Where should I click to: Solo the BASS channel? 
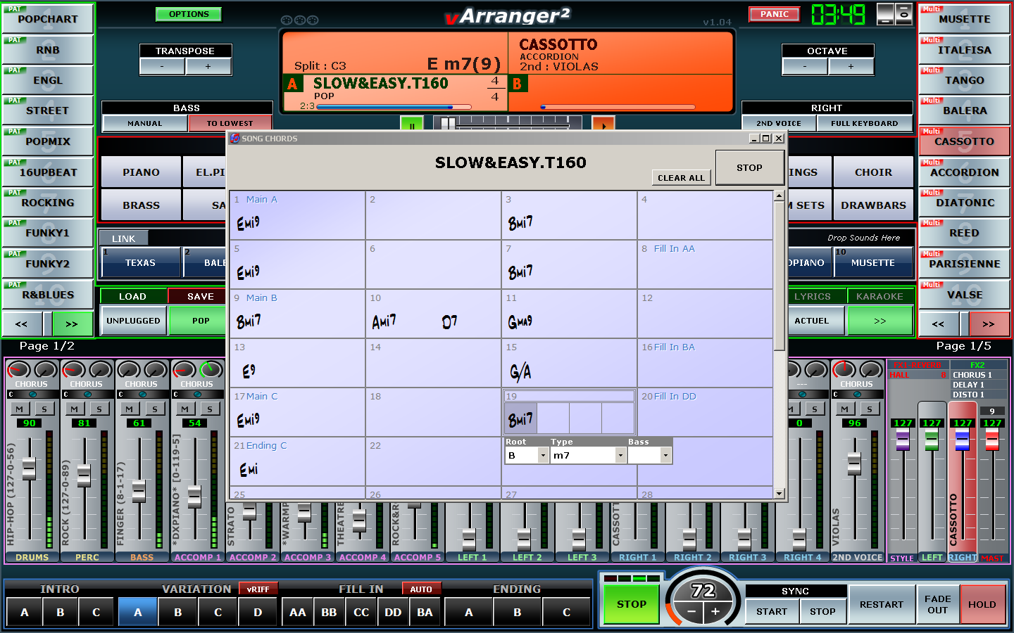pos(154,409)
